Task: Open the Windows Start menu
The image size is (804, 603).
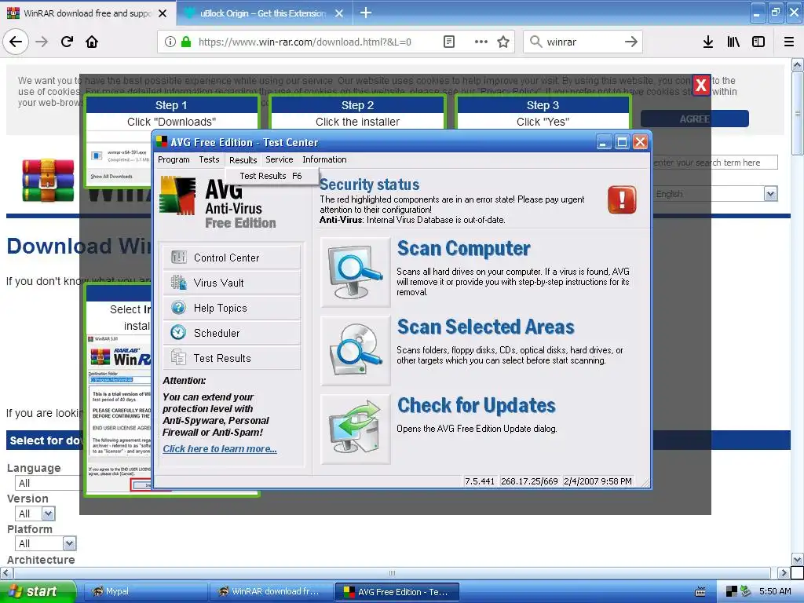Action: tap(38, 591)
